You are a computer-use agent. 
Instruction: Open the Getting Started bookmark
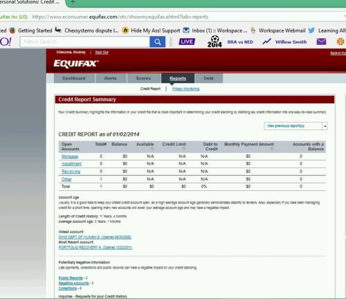pyautogui.click(x=35, y=30)
